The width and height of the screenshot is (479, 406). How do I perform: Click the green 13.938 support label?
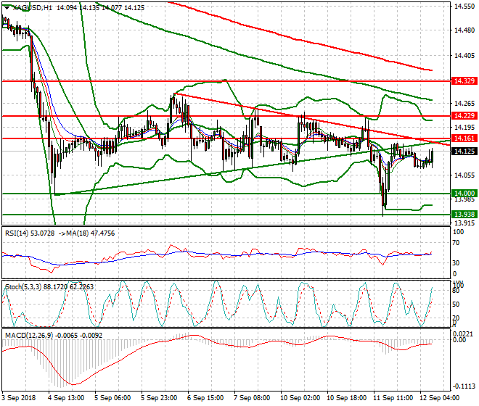(x=464, y=215)
